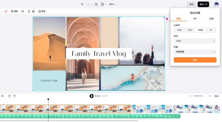Screen dimensions: 222x122
Task: Click the screen capture icon in top bar
Action: [x=96, y=4]
